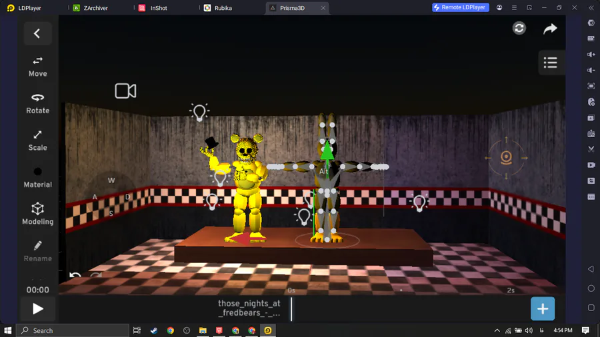This screenshot has height=337, width=600.
Task: Click the Android recents square button
Action: [x=591, y=308]
